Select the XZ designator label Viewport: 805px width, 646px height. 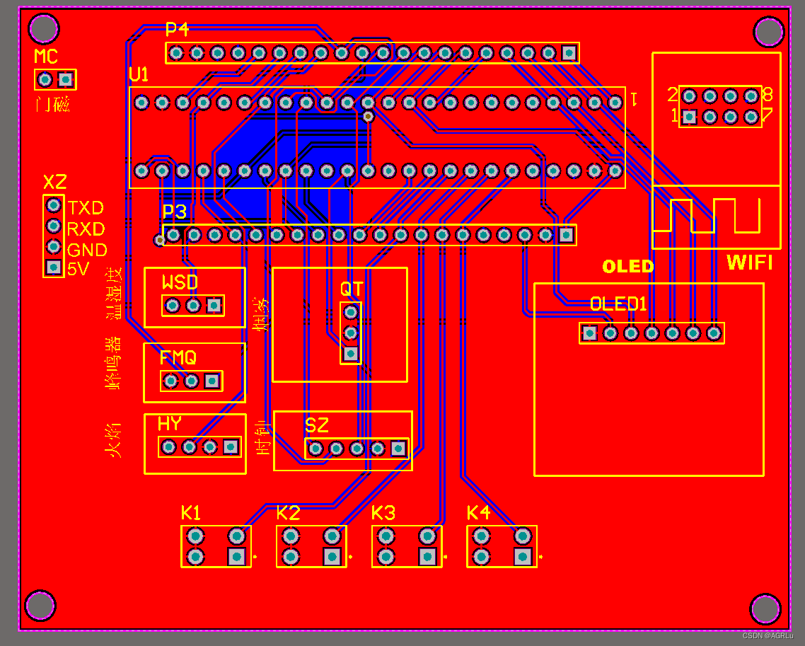tap(55, 183)
